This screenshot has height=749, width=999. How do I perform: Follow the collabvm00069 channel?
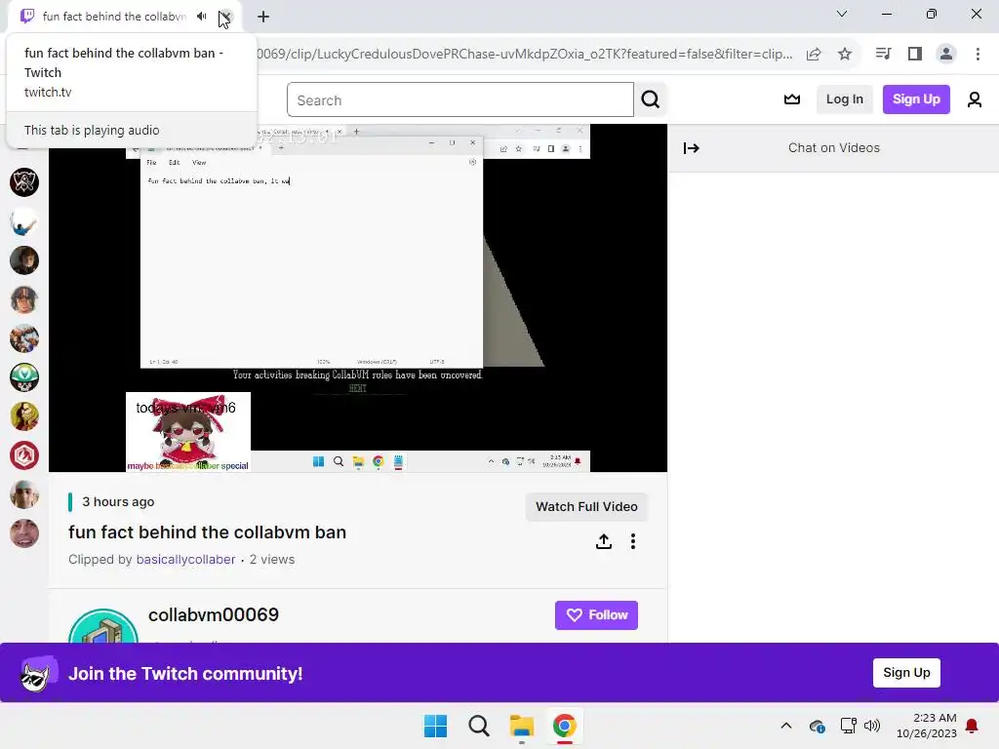[x=596, y=615]
